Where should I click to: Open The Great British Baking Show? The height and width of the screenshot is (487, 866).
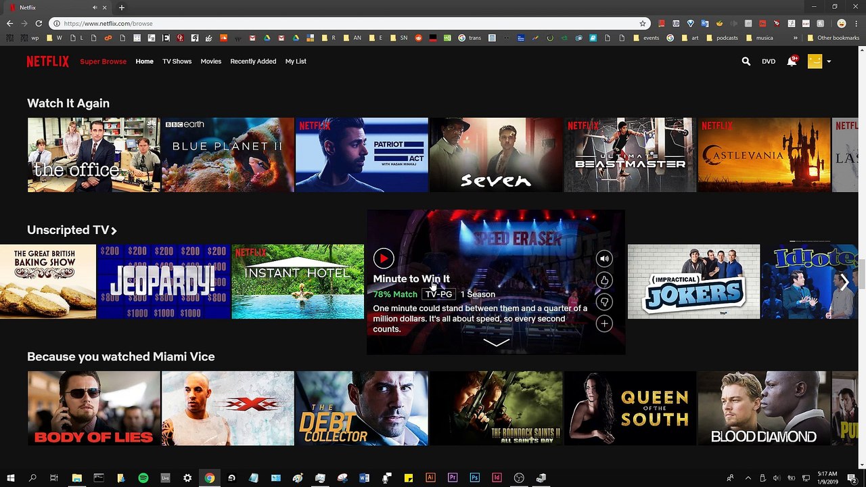[47, 281]
